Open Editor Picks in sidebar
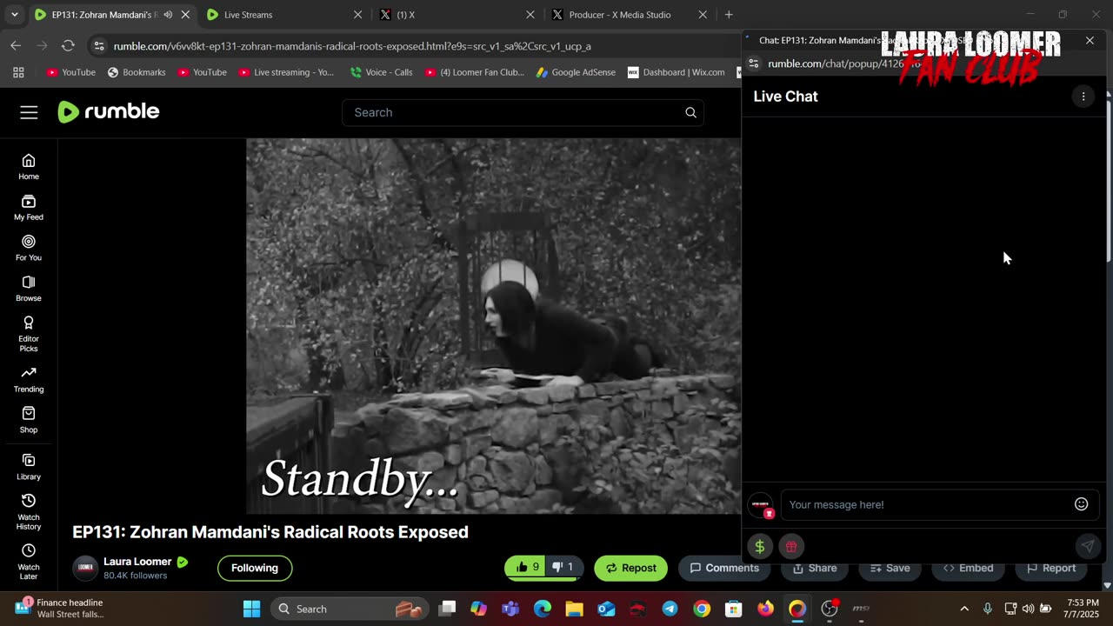1113x626 pixels. coord(29,334)
